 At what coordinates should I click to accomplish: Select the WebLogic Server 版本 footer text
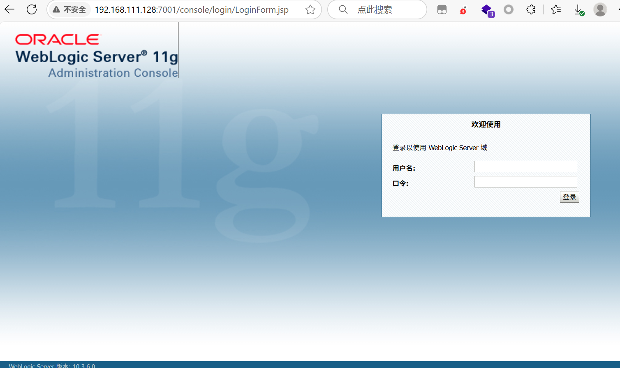coord(52,365)
